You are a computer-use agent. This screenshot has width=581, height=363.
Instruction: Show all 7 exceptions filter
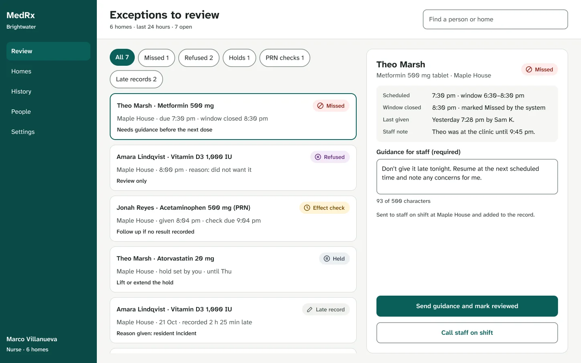pyautogui.click(x=122, y=57)
